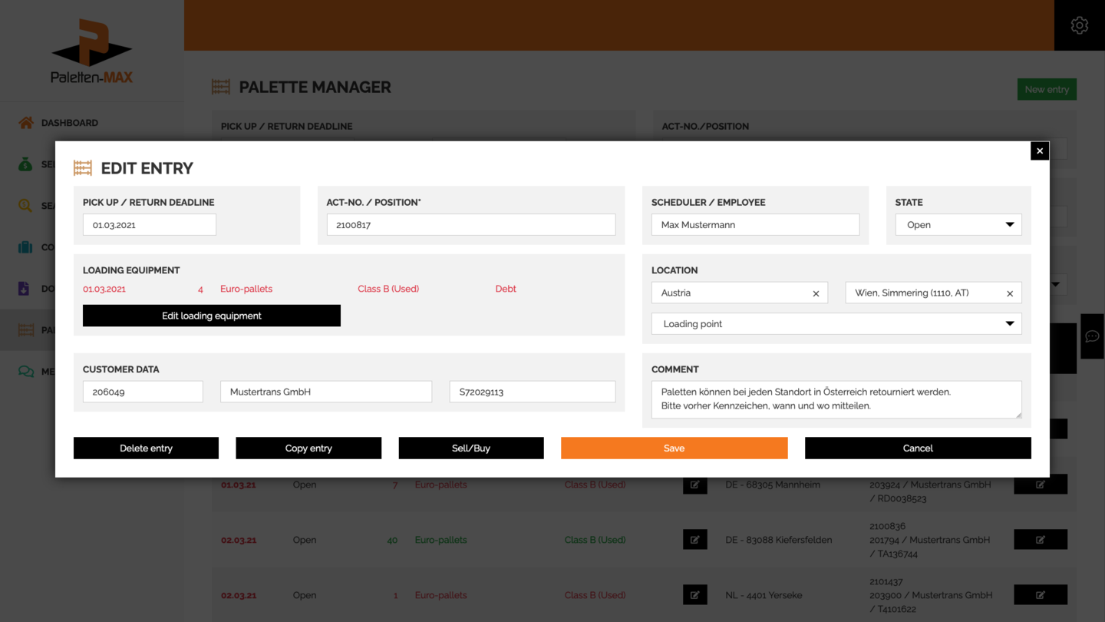Close the Edit Entry dialog
This screenshot has height=622, width=1105.
point(1040,151)
